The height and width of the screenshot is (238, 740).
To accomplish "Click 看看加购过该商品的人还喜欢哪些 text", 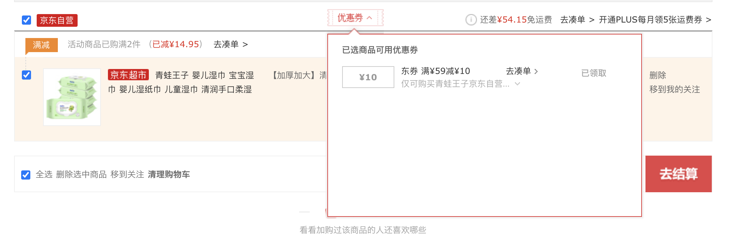I will point(363,230).
